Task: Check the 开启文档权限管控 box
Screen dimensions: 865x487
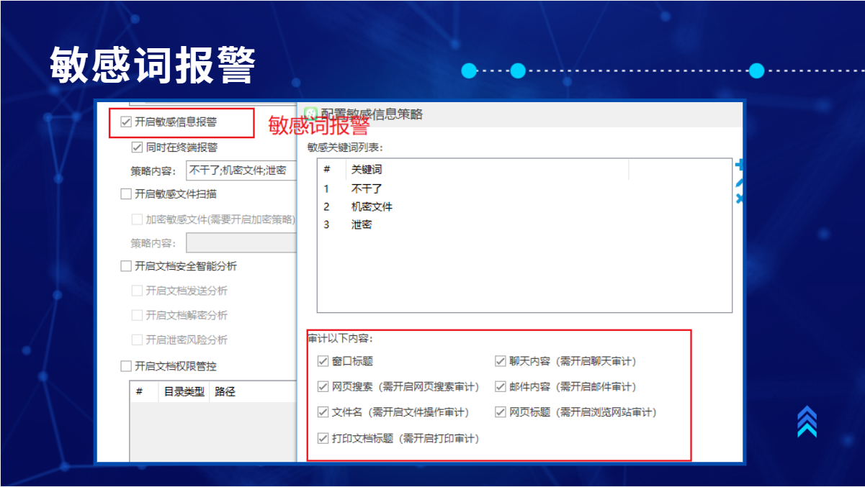Action: (126, 366)
